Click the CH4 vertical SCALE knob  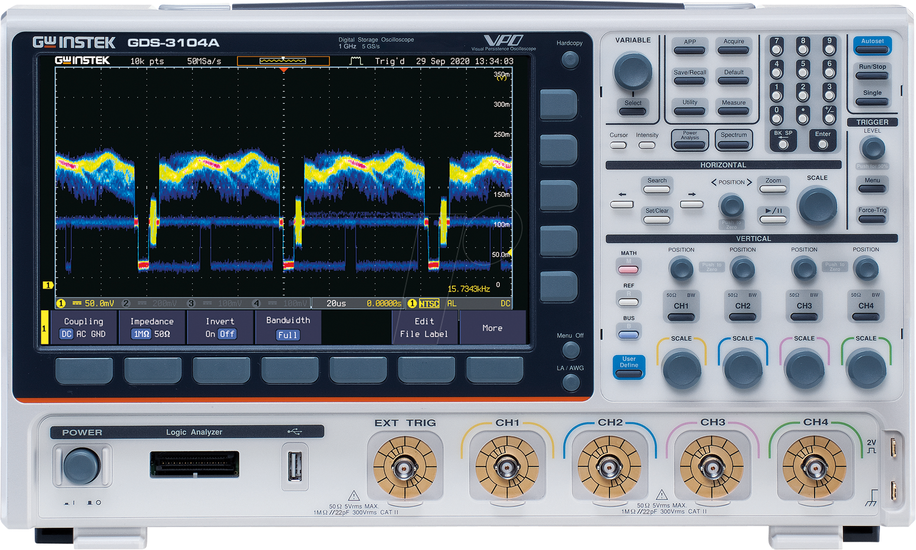pos(866,369)
